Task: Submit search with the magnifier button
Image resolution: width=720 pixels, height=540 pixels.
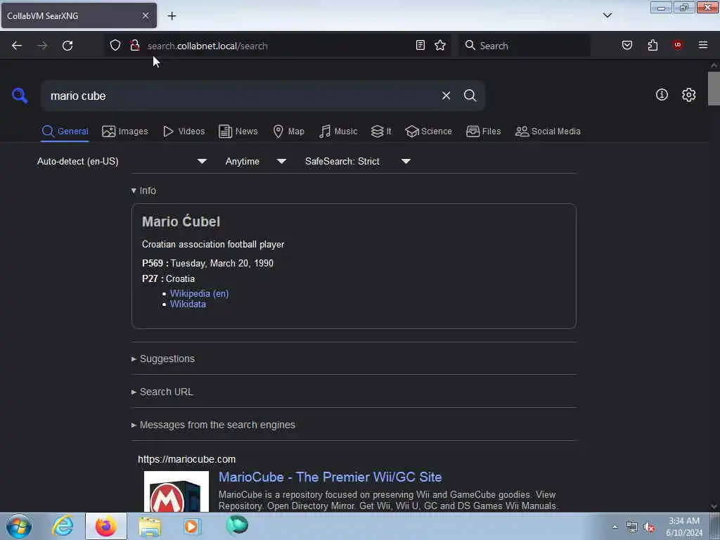Action: tap(470, 96)
